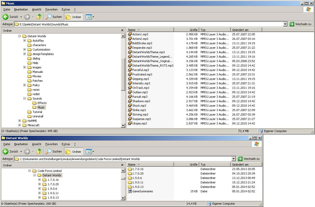Open the ? help menu in Music window
This screenshot has height=207, width=315.
click(x=75, y=9)
